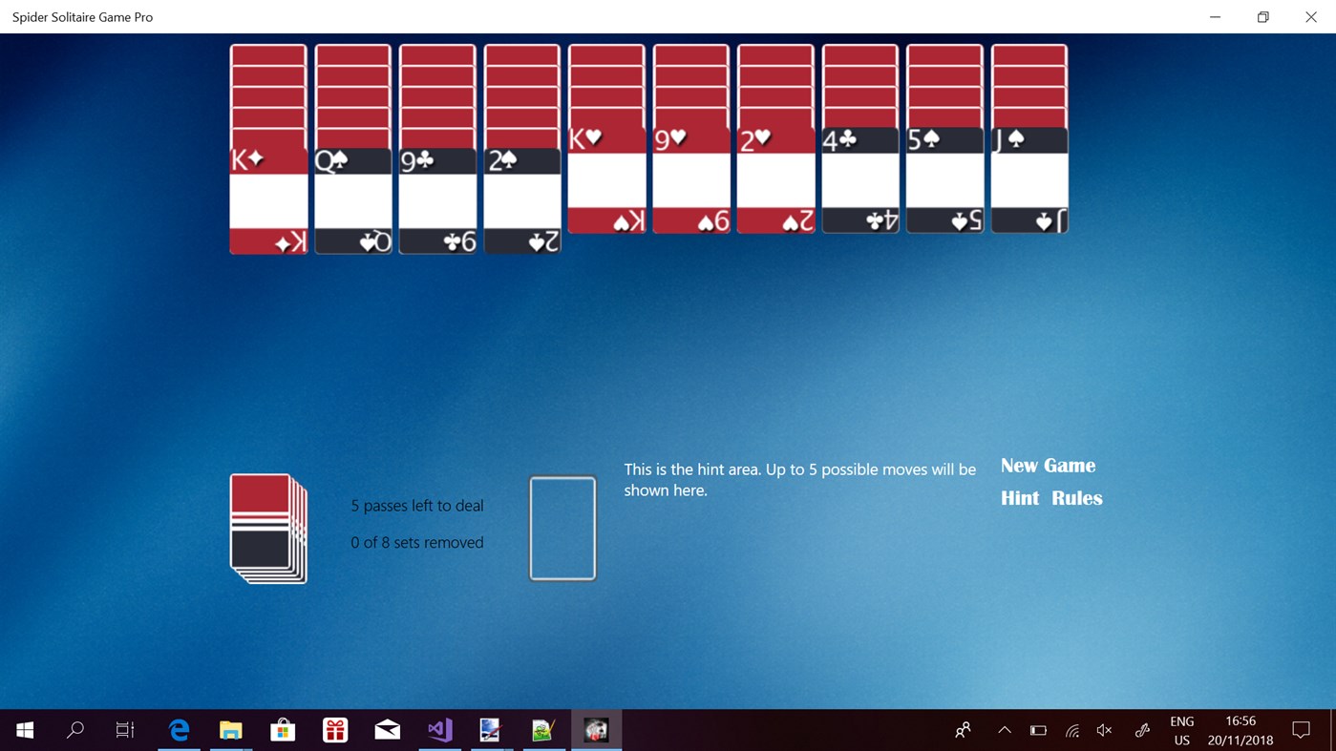Viewport: 1336px width, 751px height.
Task: Start a New Game
Action: (x=1048, y=465)
